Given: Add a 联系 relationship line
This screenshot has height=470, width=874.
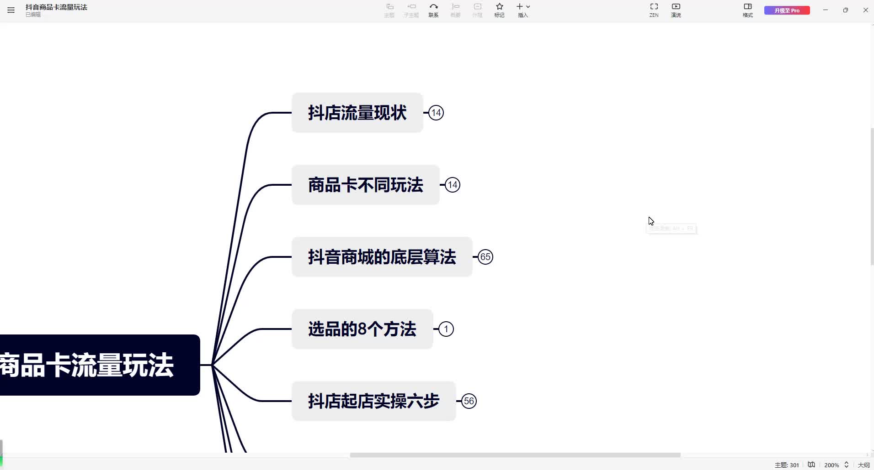Looking at the screenshot, I should pyautogui.click(x=433, y=10).
